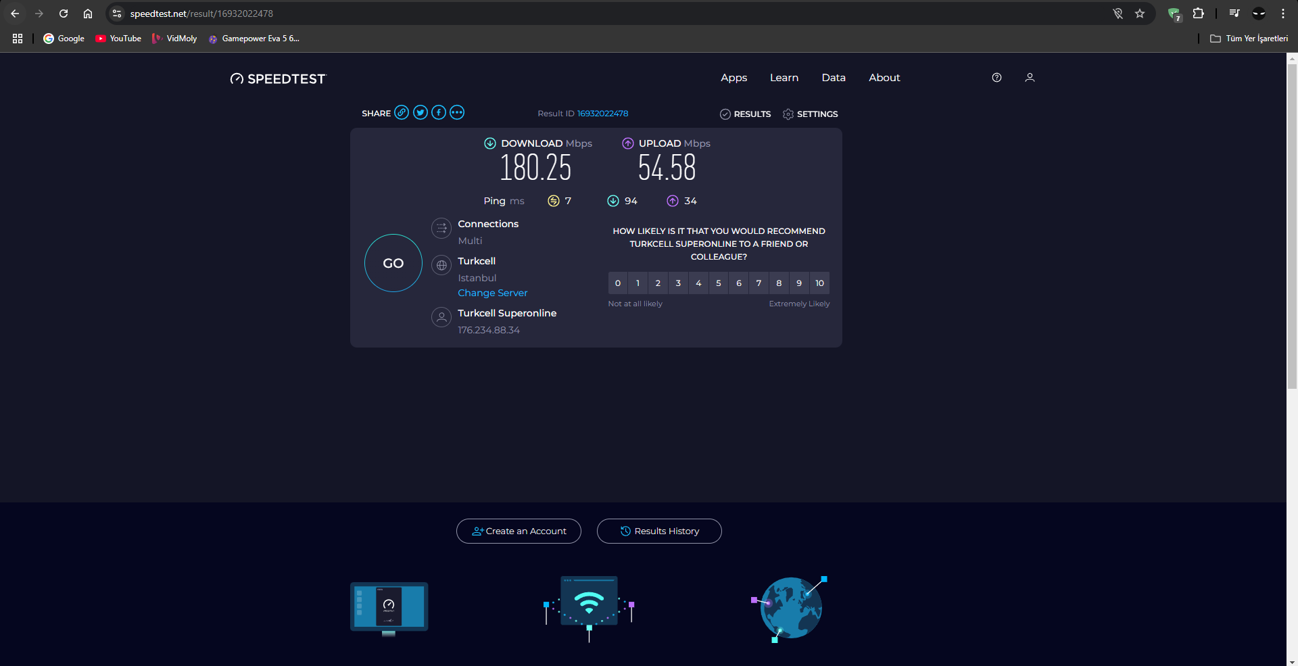1298x666 pixels.
Task: Click the browser forward arrow
Action: point(39,14)
